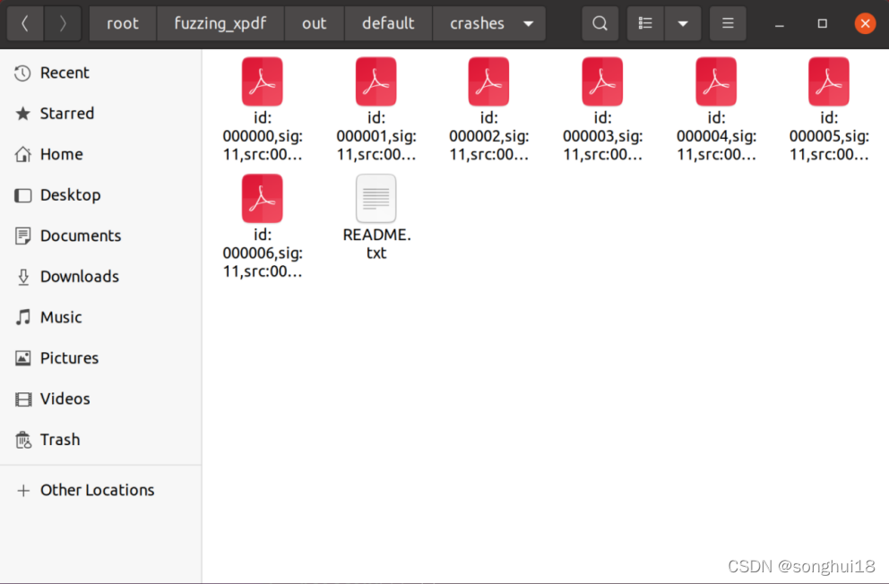The width and height of the screenshot is (889, 584).
Task: Open Recent in sidebar
Action: point(101,73)
